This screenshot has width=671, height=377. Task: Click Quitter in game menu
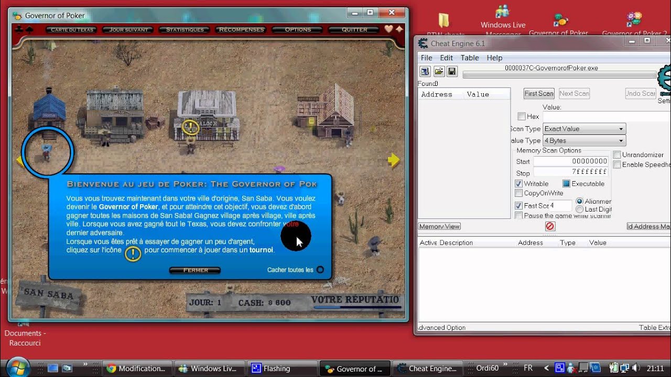pyautogui.click(x=354, y=30)
